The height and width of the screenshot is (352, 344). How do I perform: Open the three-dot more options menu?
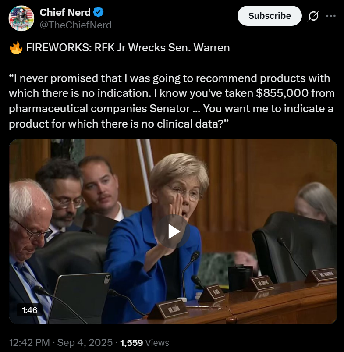[x=331, y=16]
